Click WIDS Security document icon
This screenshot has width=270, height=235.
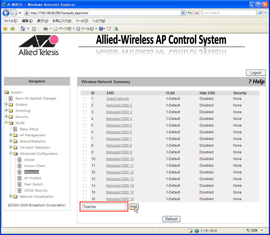coord(19,190)
